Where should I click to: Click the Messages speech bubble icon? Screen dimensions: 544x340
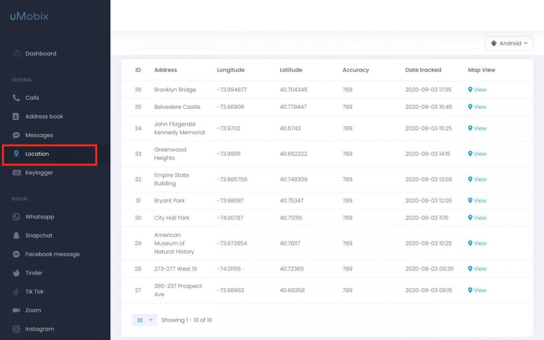(16, 135)
